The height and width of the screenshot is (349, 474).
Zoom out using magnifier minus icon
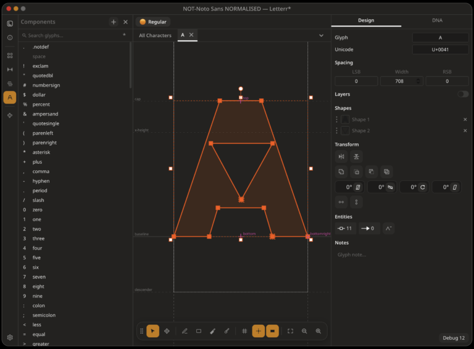point(304,331)
